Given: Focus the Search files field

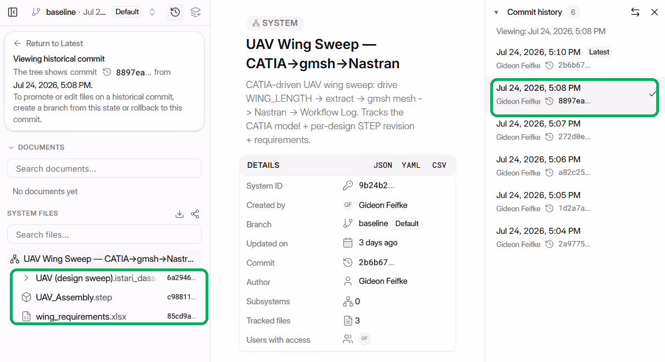Looking at the screenshot, I should point(104,234).
